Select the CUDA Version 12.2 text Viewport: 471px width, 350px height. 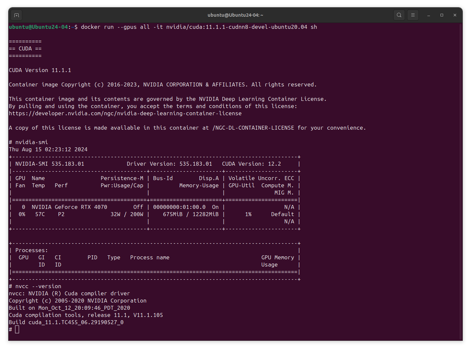point(251,164)
